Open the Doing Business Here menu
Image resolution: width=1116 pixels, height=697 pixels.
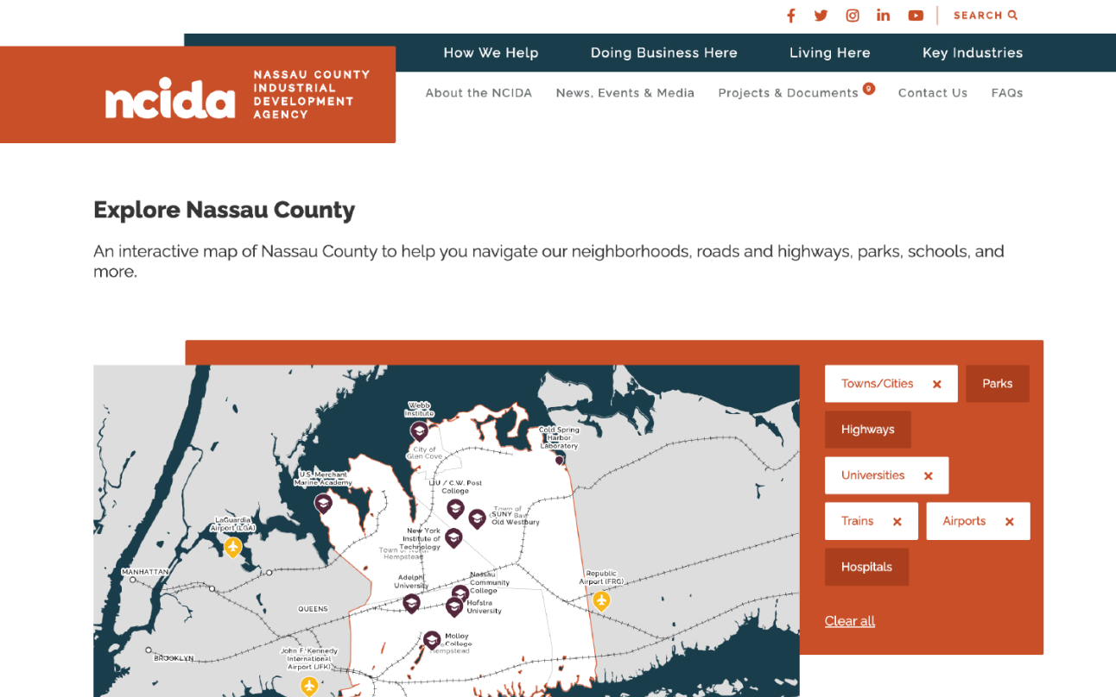click(x=664, y=53)
